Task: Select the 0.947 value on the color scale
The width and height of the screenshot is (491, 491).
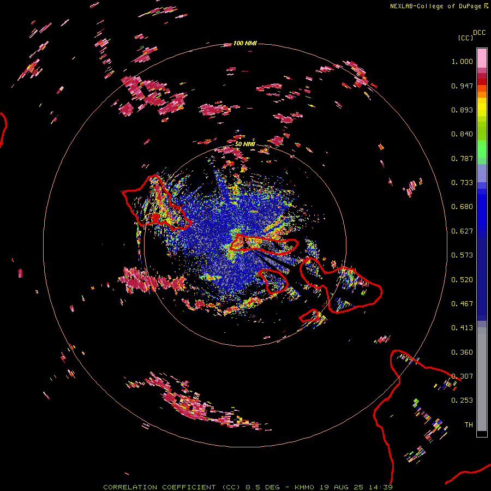Action: coord(462,86)
